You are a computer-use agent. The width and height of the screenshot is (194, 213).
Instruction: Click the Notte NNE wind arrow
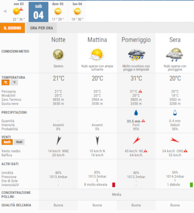tap(59, 140)
